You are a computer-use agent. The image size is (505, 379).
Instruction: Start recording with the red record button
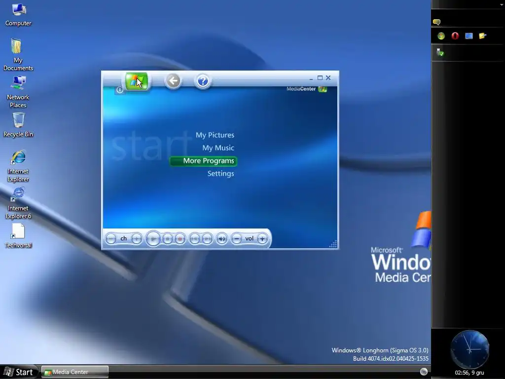(x=180, y=239)
